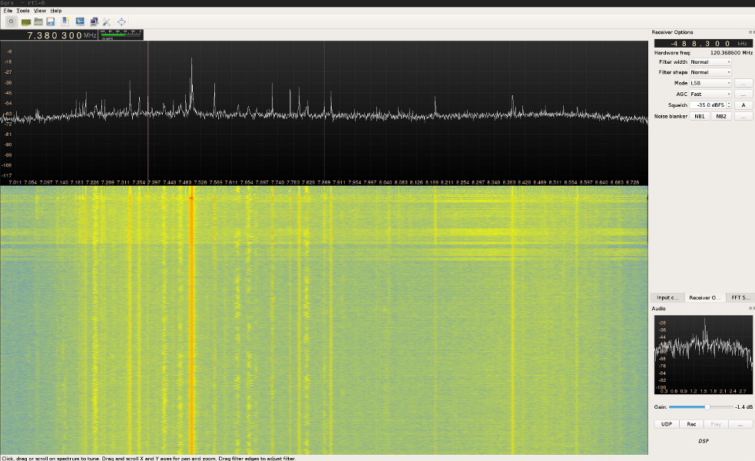Click the I/Q recorder toolbar icon
The height and width of the screenshot is (461, 755).
78,22
